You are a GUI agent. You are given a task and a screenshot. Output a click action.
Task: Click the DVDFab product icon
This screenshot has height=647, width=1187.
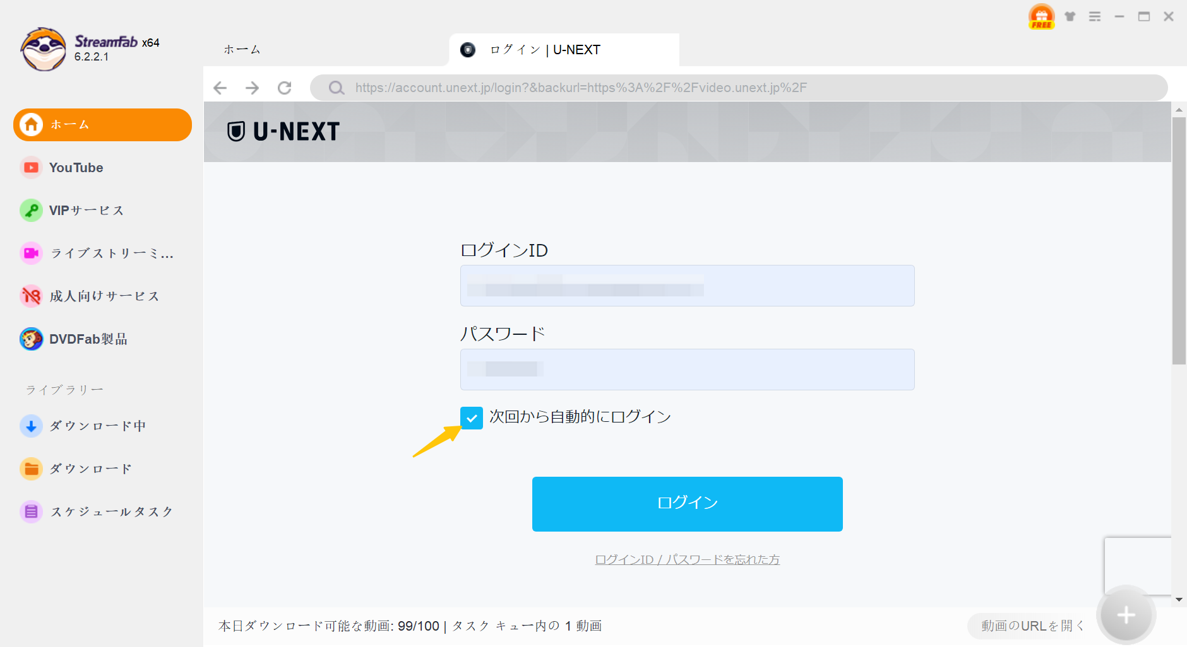click(31, 339)
